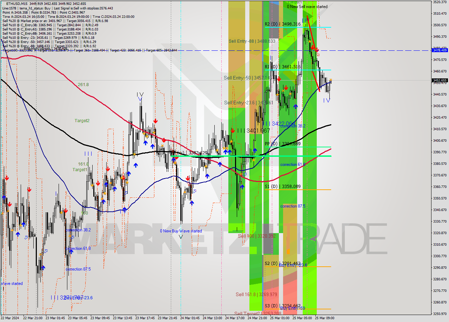Click 'correction 87.5' beside the S1 pivot
The image size is (449, 322).
293,206
